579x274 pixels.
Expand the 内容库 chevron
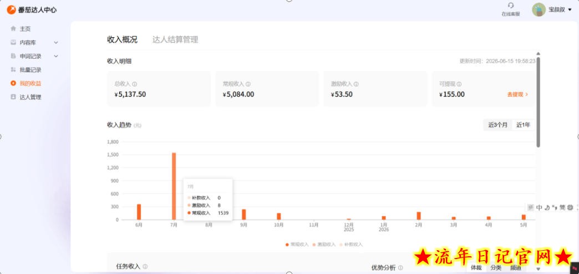point(56,43)
